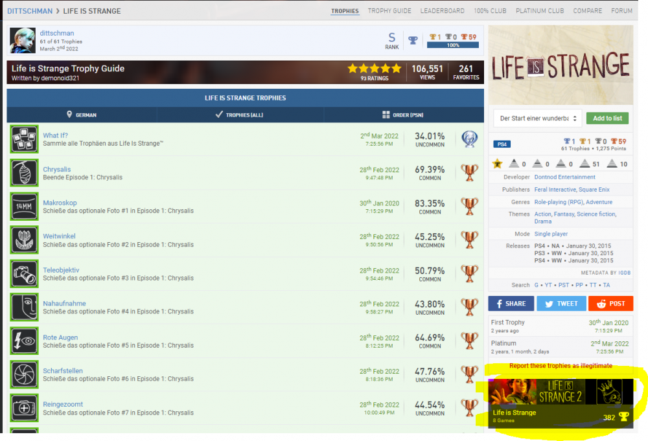Click the Makroskop 14MM trophy icon
Viewport: 648px width, 441px height.
(x=24, y=207)
